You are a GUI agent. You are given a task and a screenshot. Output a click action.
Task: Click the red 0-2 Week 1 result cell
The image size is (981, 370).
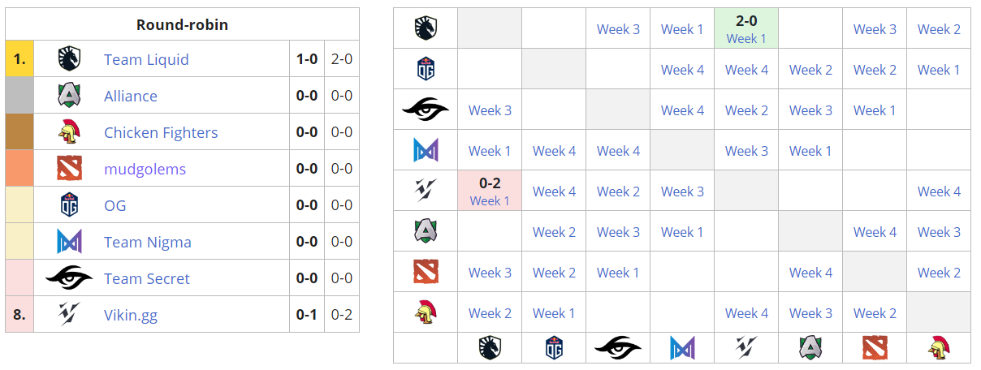click(490, 191)
